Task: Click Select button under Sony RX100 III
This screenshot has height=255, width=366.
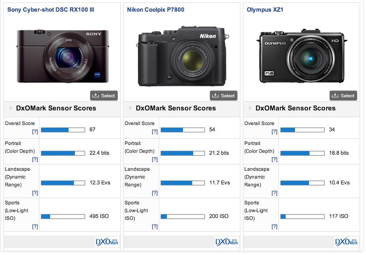Action: coord(104,95)
